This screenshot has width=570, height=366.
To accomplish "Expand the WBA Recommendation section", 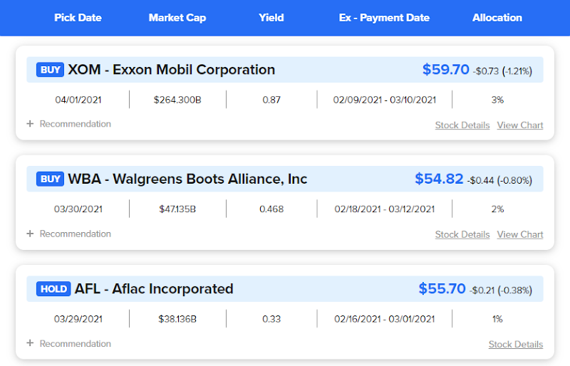I will coord(69,234).
